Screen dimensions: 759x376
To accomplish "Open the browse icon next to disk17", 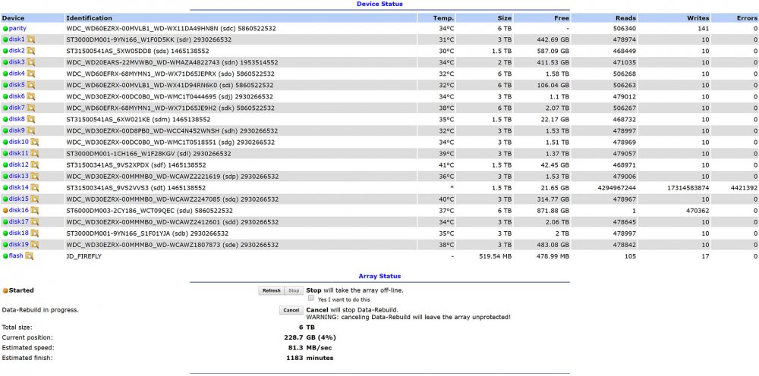I will (x=35, y=222).
